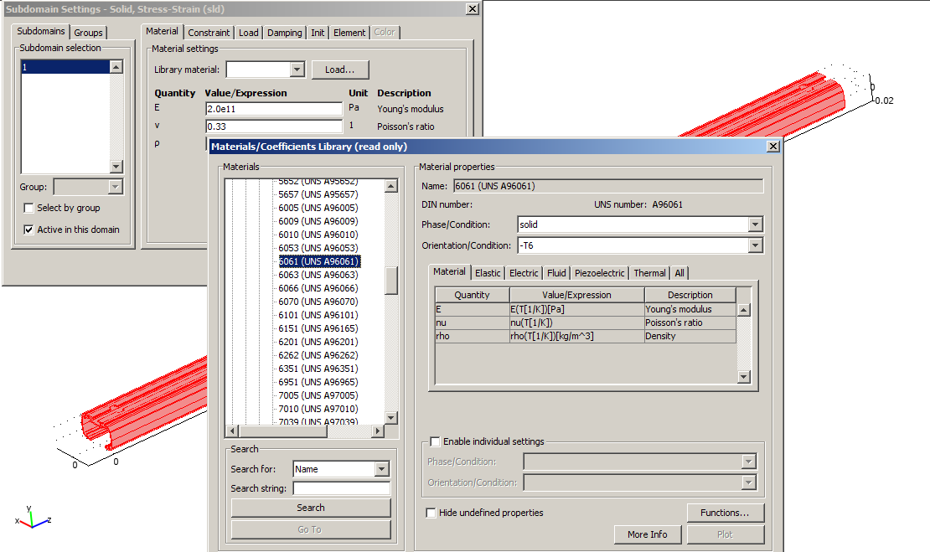
Task: Select the Material tab in Subdomain Settings
Action: click(162, 32)
